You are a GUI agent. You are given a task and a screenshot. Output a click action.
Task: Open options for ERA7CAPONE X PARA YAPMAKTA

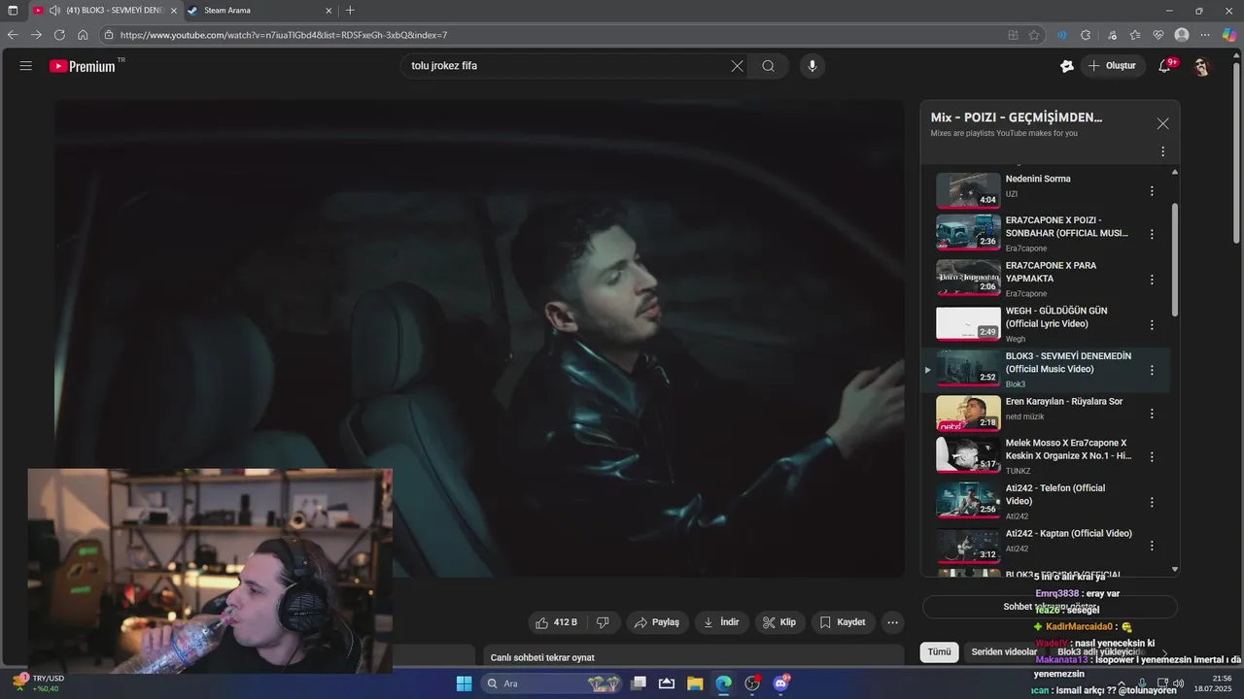click(x=1152, y=280)
